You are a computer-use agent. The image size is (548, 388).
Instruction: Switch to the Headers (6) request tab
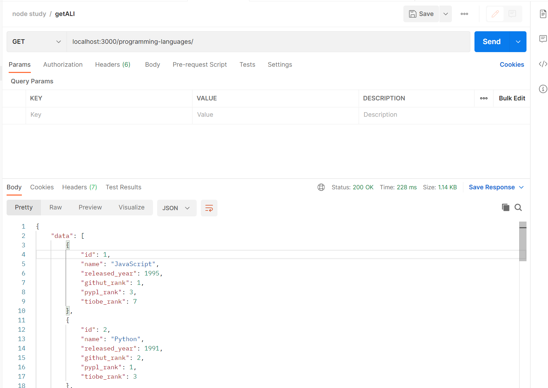point(113,65)
